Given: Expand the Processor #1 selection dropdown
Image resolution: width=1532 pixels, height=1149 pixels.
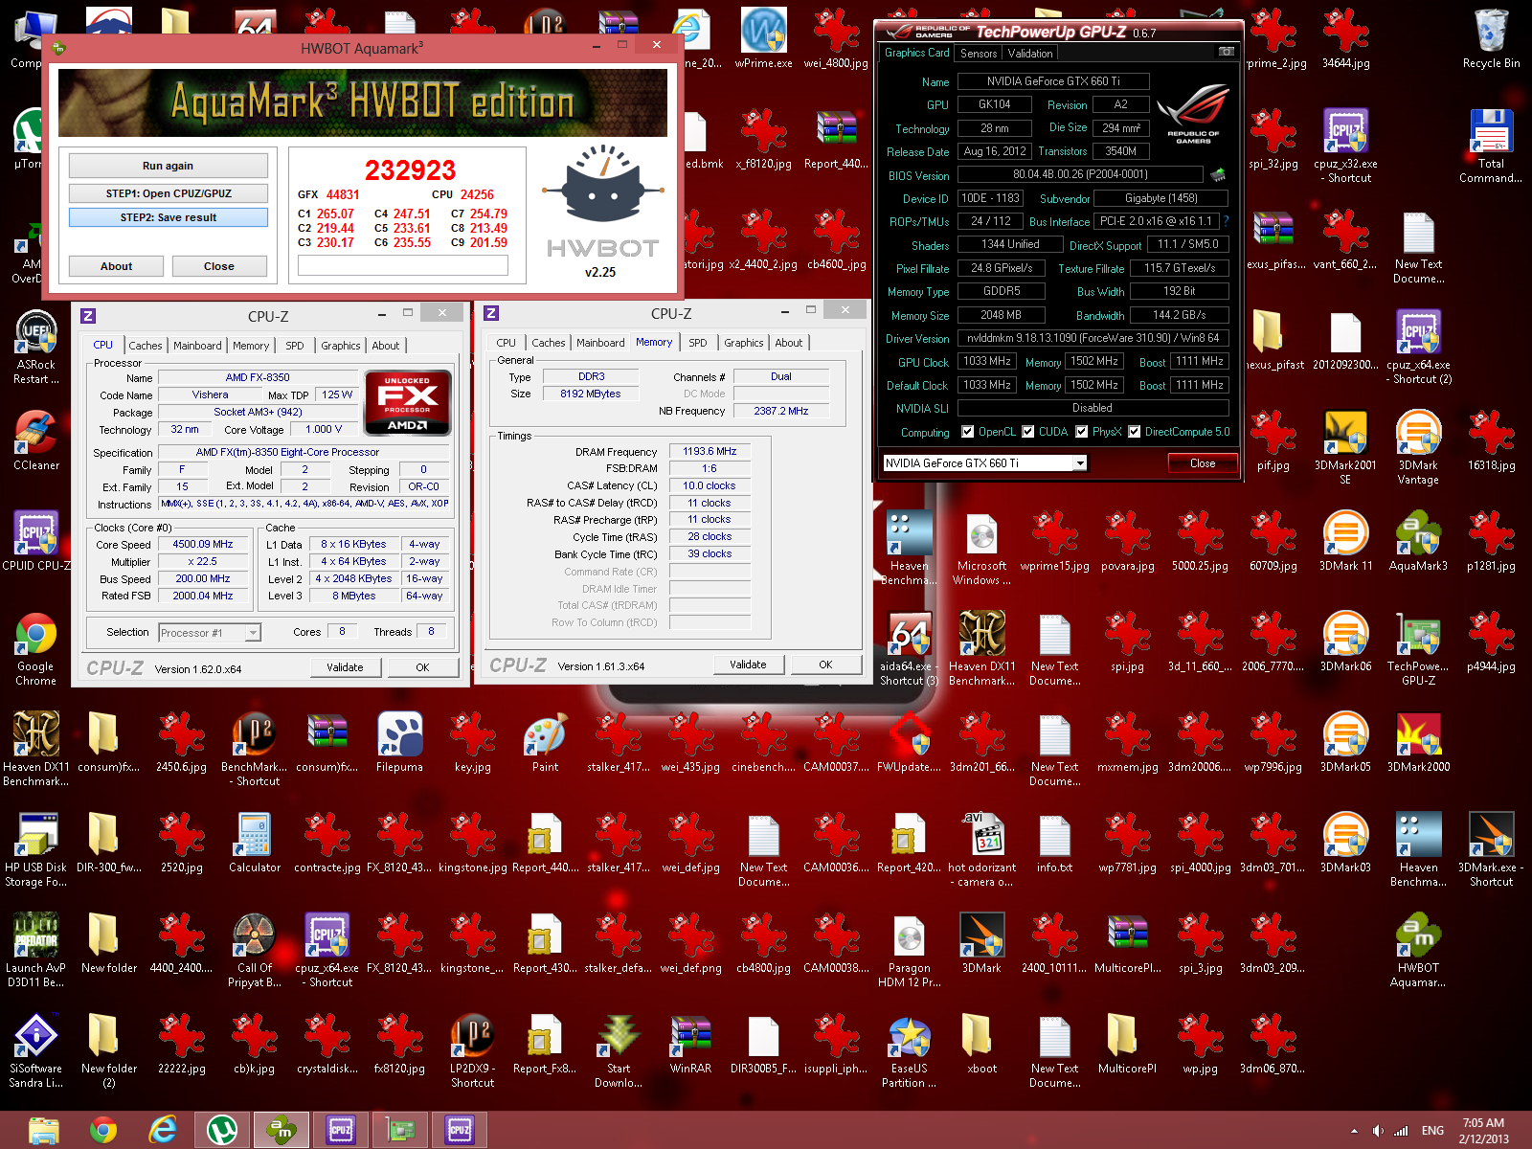Looking at the screenshot, I should tap(253, 633).
